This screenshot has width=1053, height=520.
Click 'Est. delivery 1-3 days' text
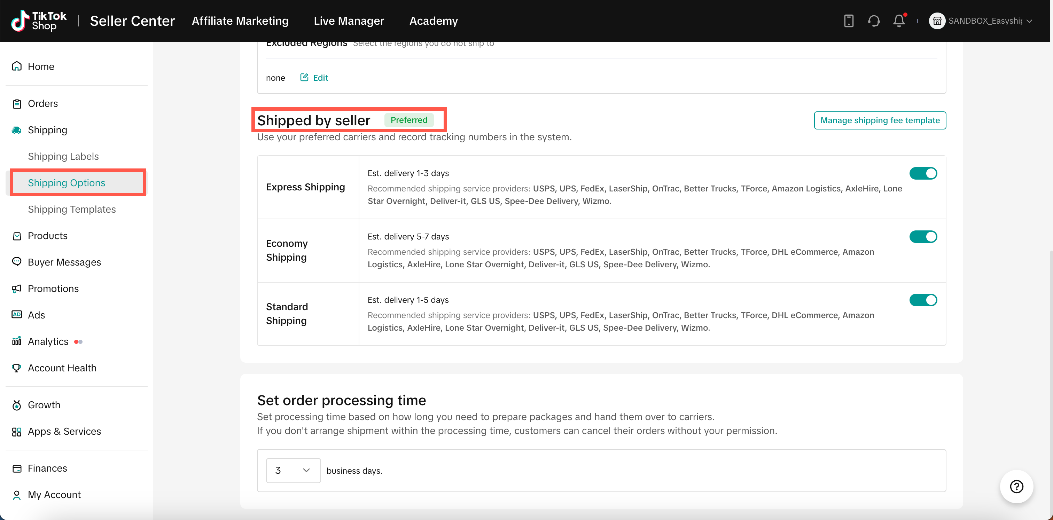408,173
